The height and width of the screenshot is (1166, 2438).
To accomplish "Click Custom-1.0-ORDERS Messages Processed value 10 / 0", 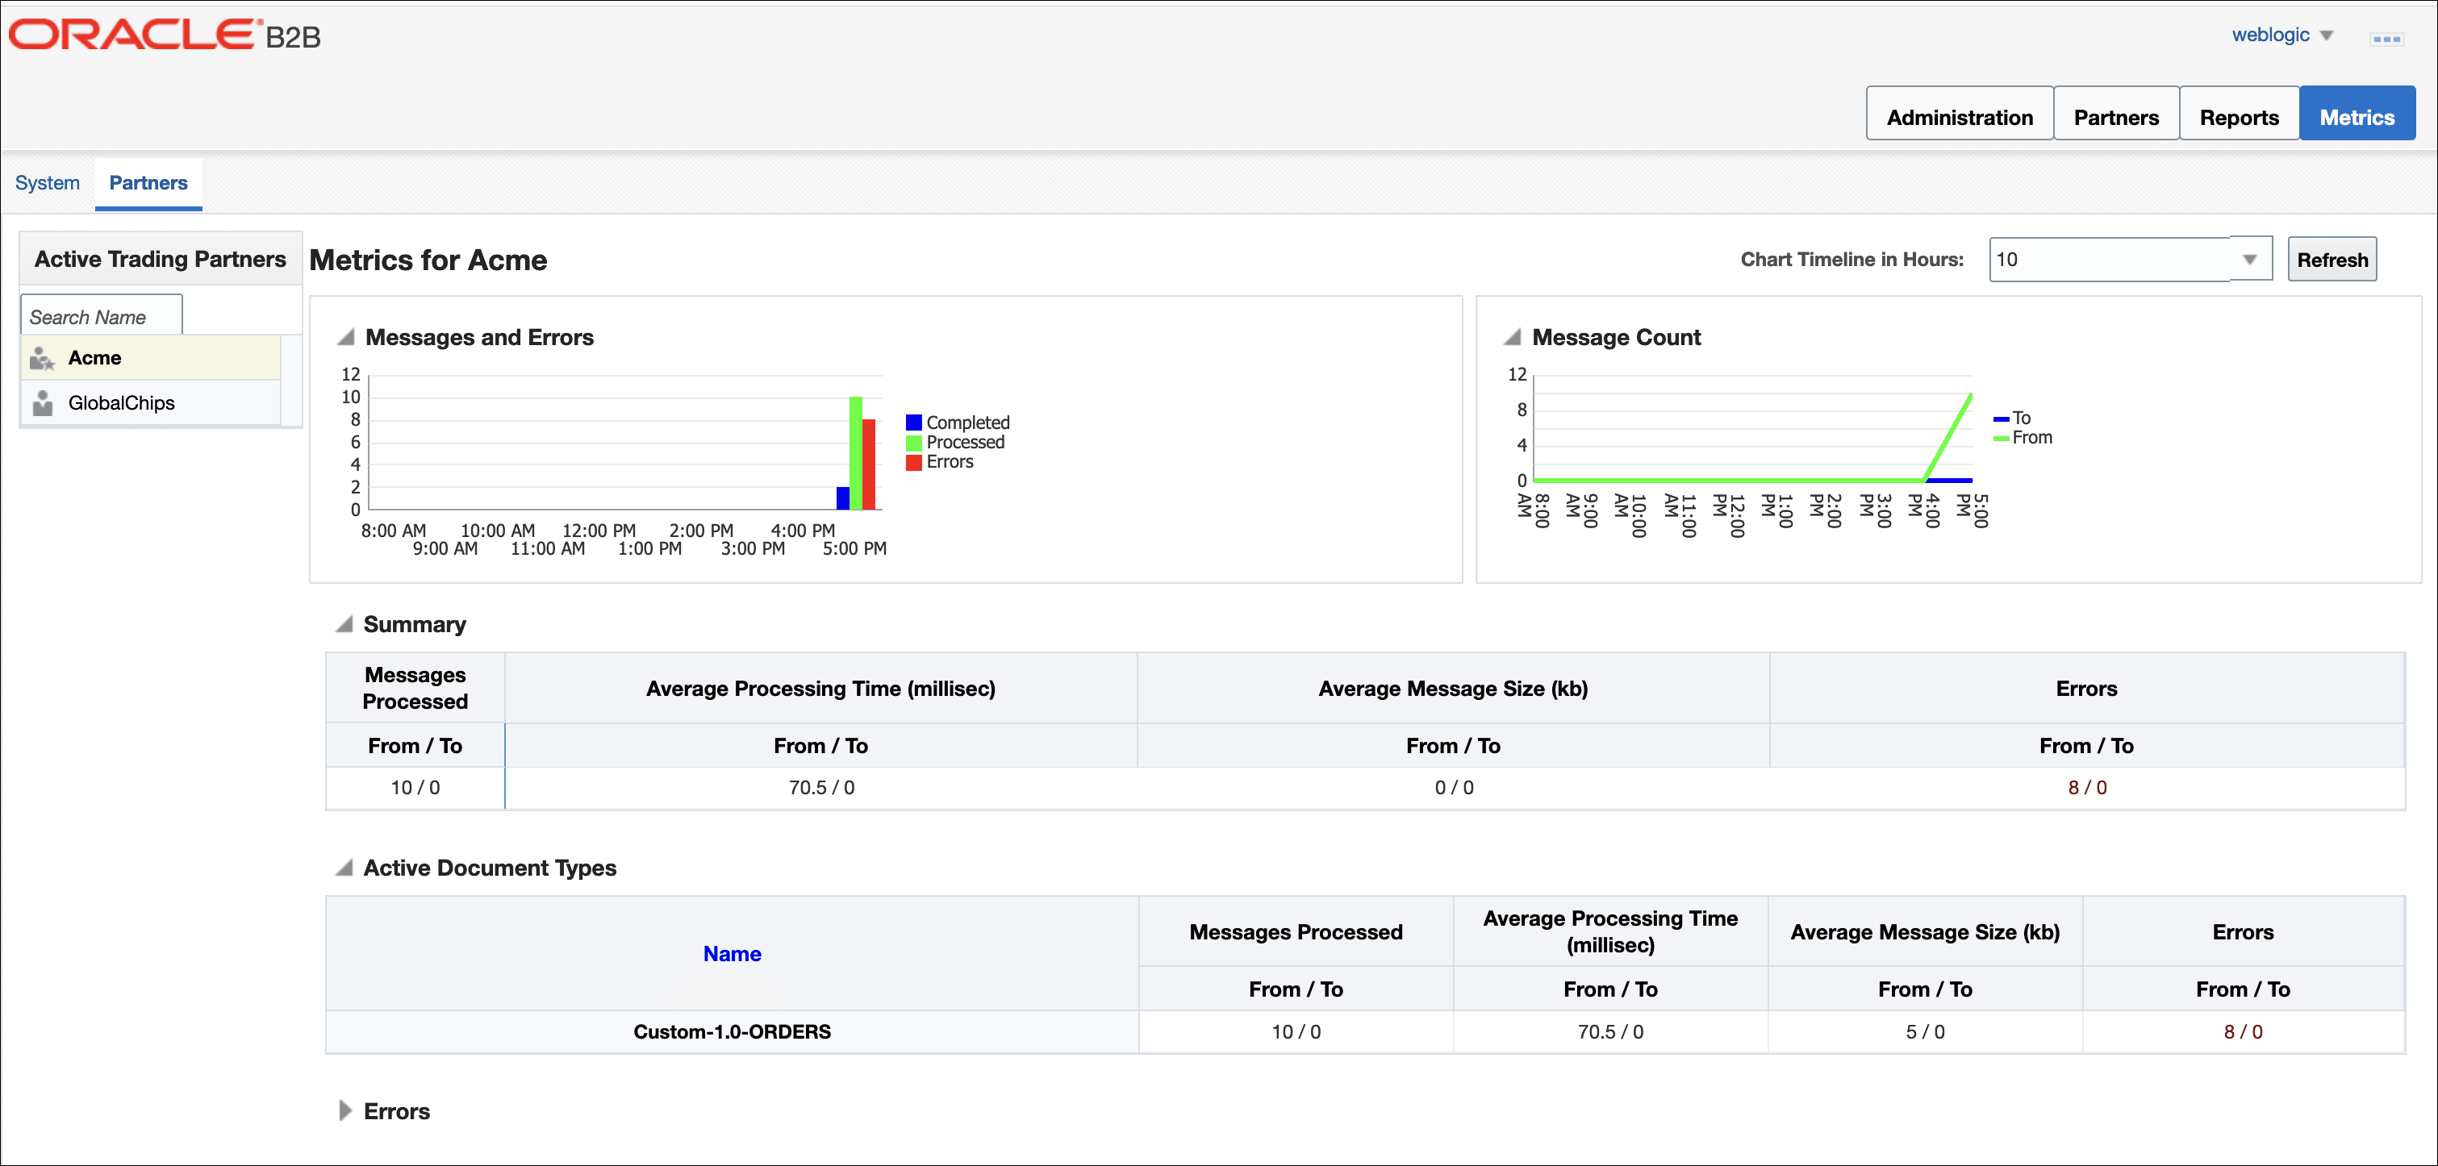I will coord(1296,1031).
